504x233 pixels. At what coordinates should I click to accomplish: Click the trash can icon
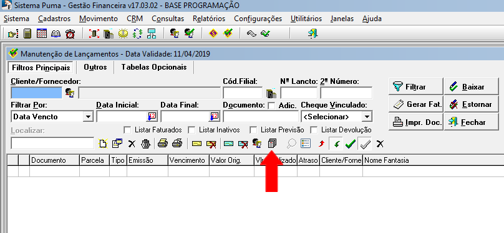[146, 144]
